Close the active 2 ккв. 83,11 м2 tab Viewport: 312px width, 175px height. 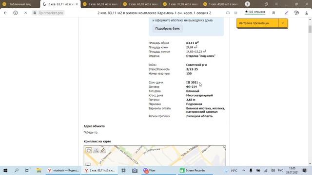77,4
